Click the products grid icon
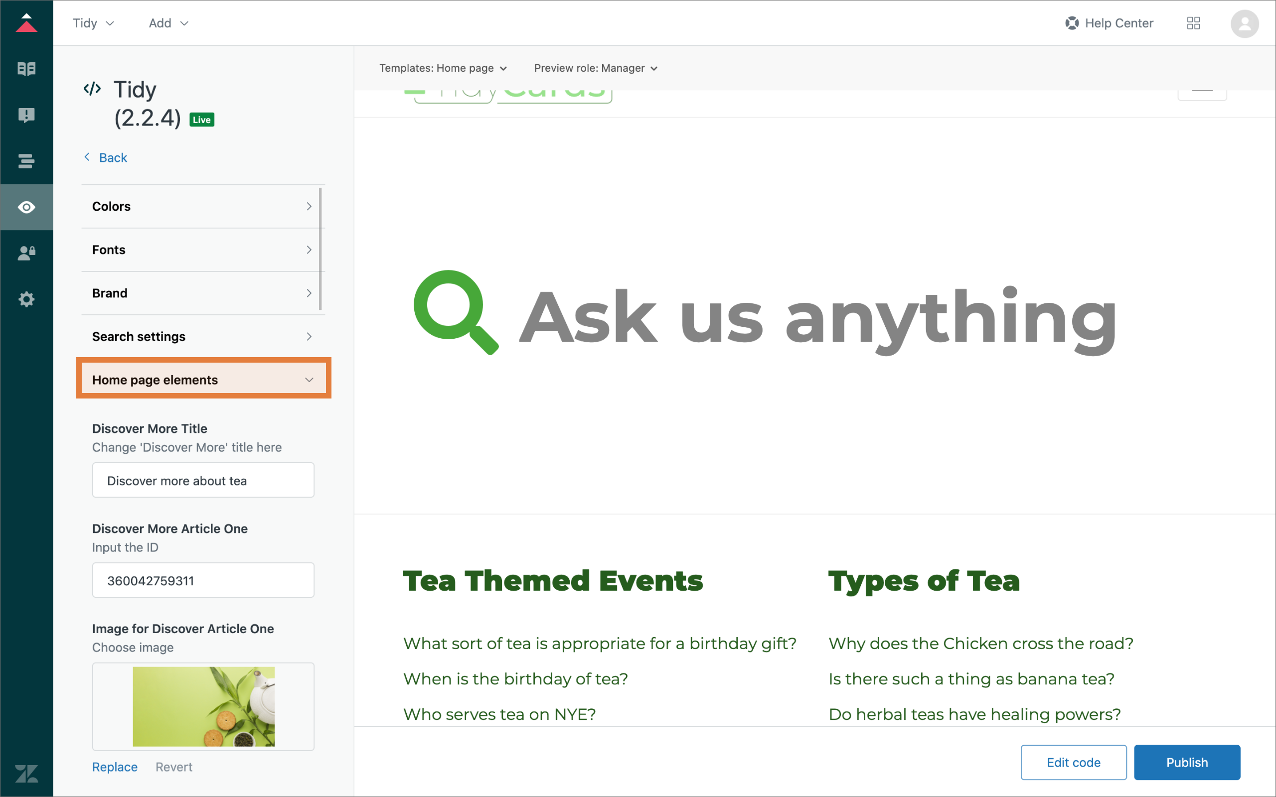Viewport: 1276px width, 797px height. 1193,23
